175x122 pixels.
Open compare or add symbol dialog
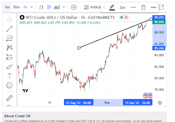point(74,7)
